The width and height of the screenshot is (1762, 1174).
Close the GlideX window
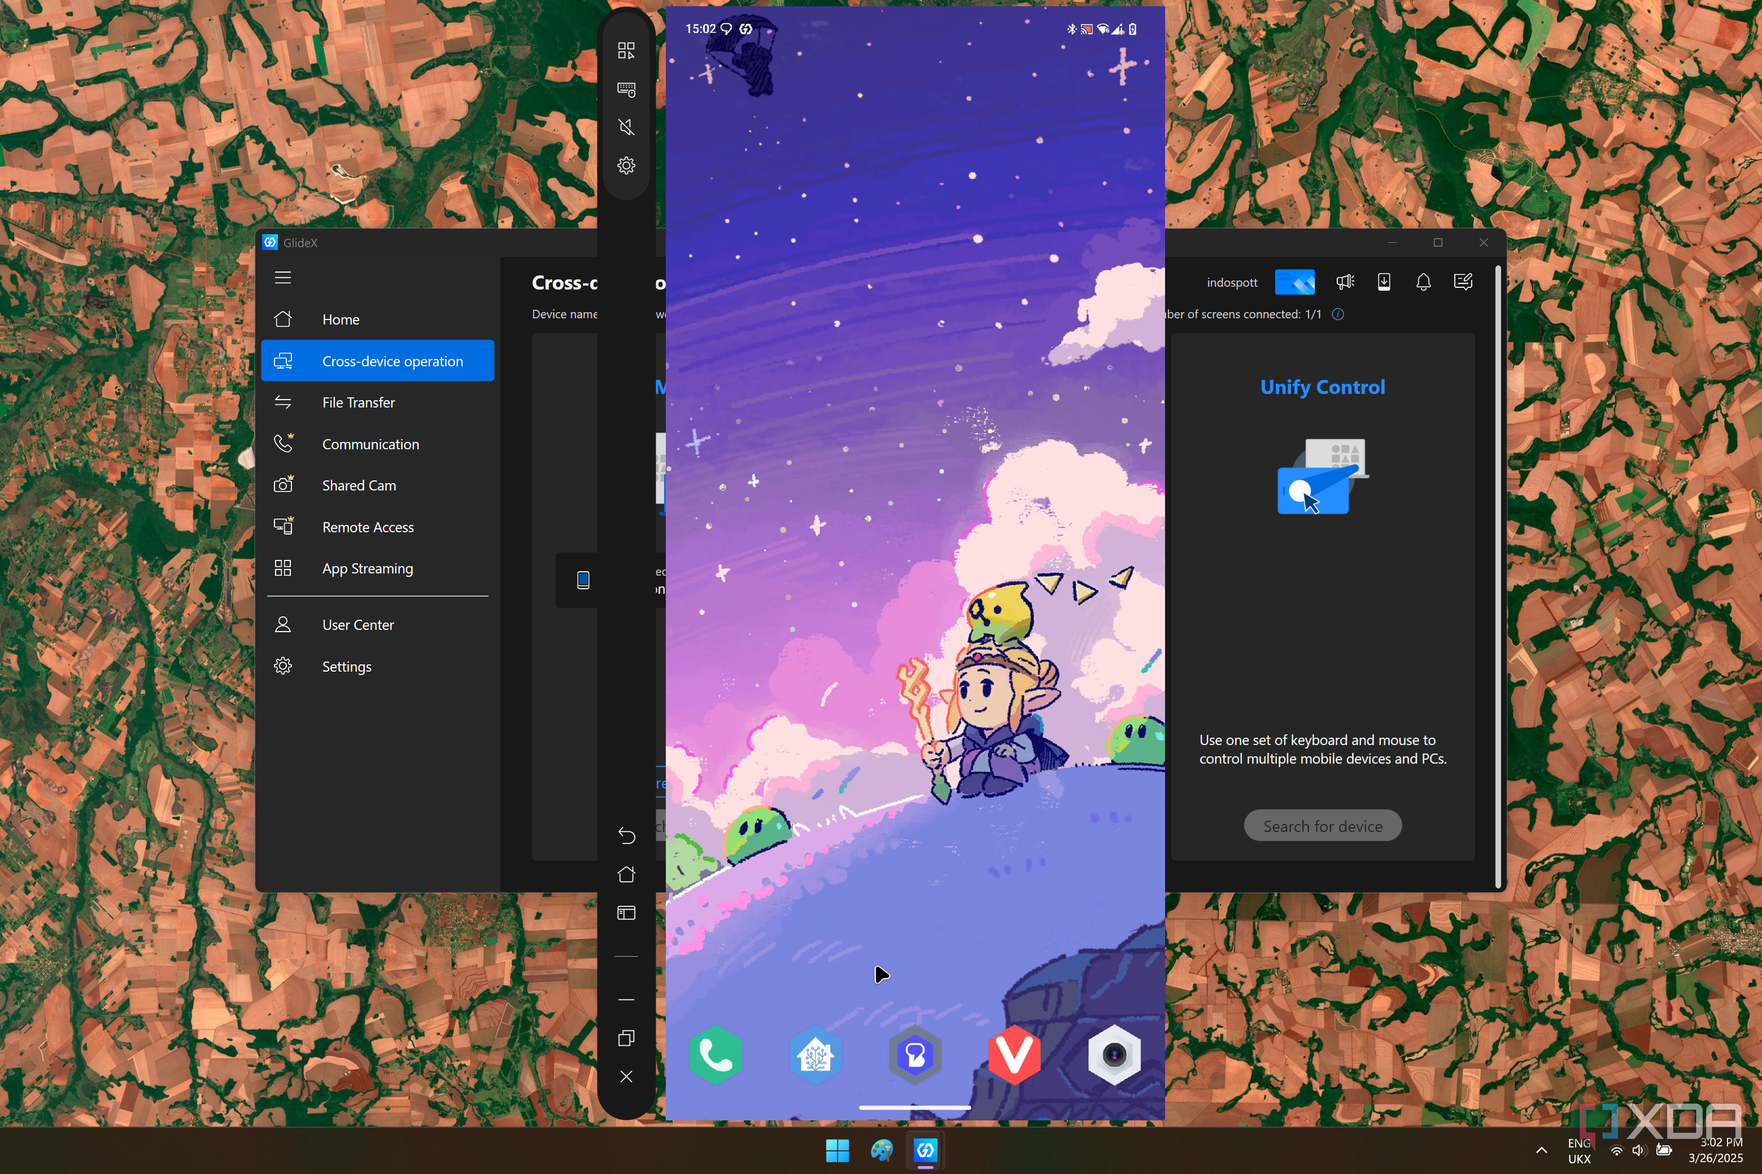pos(1484,242)
